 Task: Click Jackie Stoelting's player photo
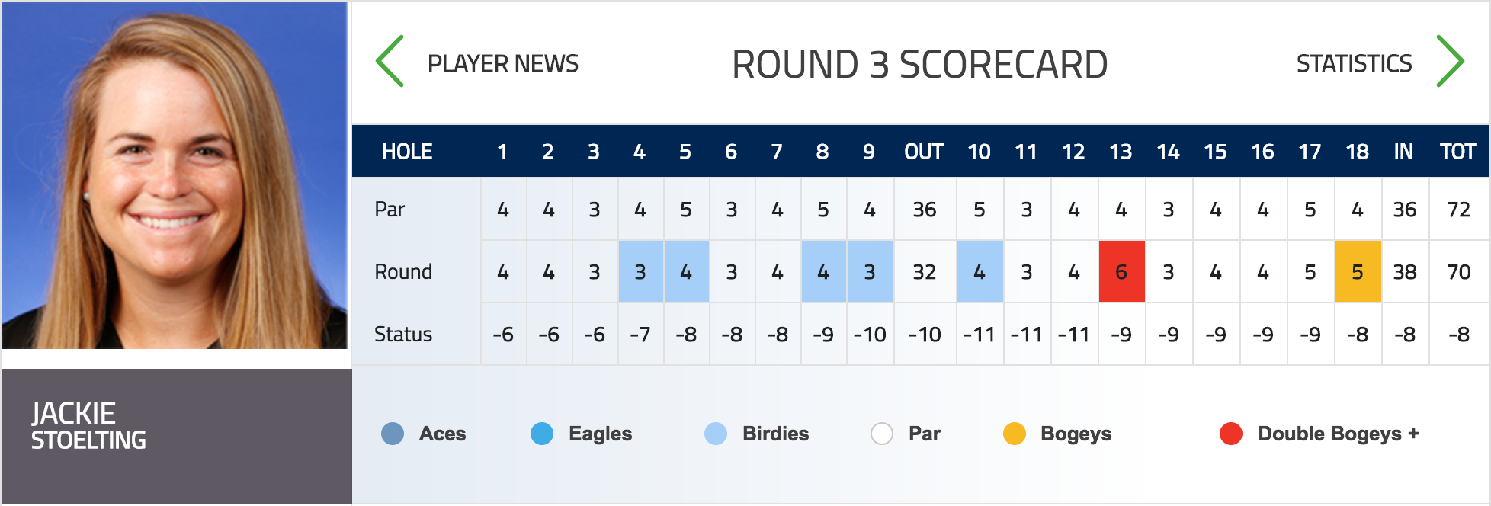coord(175,175)
